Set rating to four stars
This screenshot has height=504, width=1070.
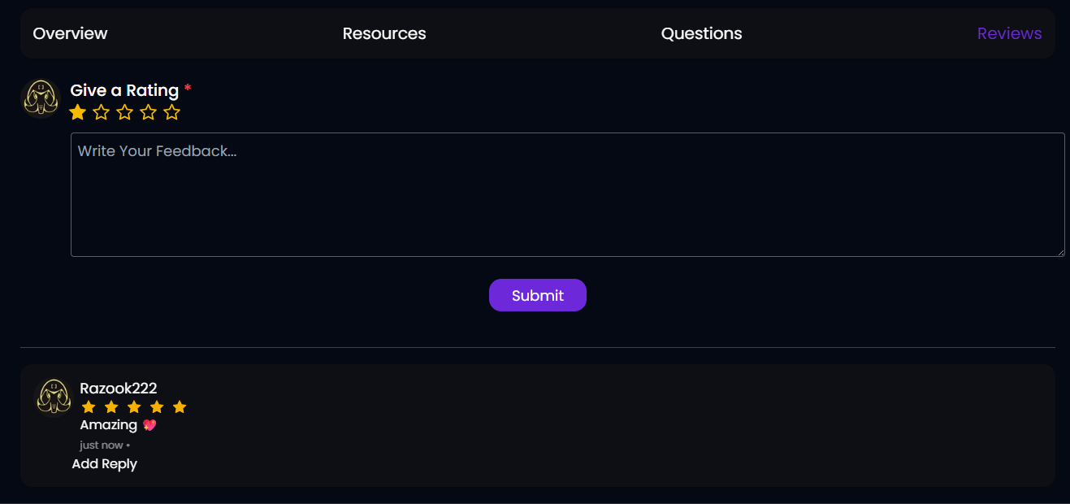[148, 112]
